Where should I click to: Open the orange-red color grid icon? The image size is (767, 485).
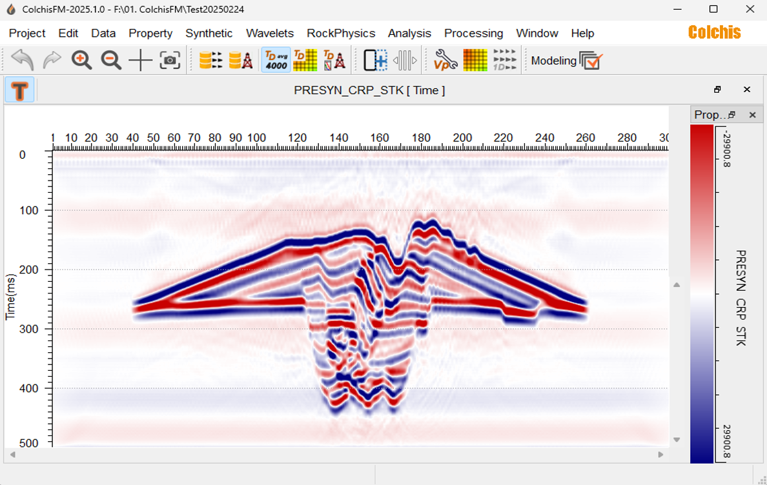pyautogui.click(x=475, y=60)
